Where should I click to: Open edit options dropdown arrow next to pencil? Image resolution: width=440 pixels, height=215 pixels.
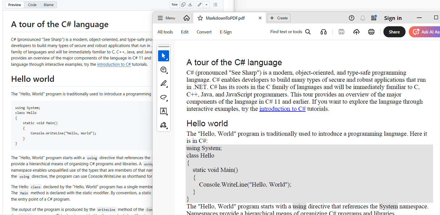(x=206, y=4)
